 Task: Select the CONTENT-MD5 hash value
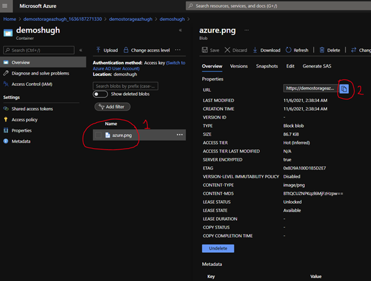pyautogui.click(x=313, y=194)
